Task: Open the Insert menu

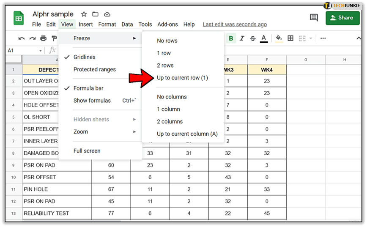Action: tap(86, 25)
